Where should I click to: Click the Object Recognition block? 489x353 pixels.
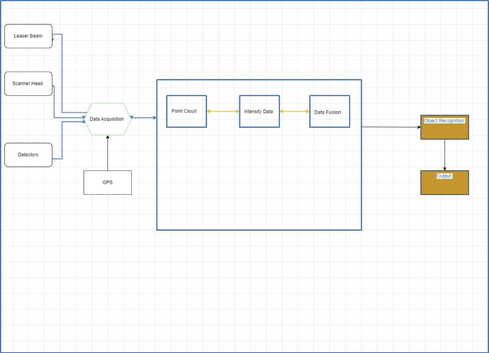[x=445, y=127]
